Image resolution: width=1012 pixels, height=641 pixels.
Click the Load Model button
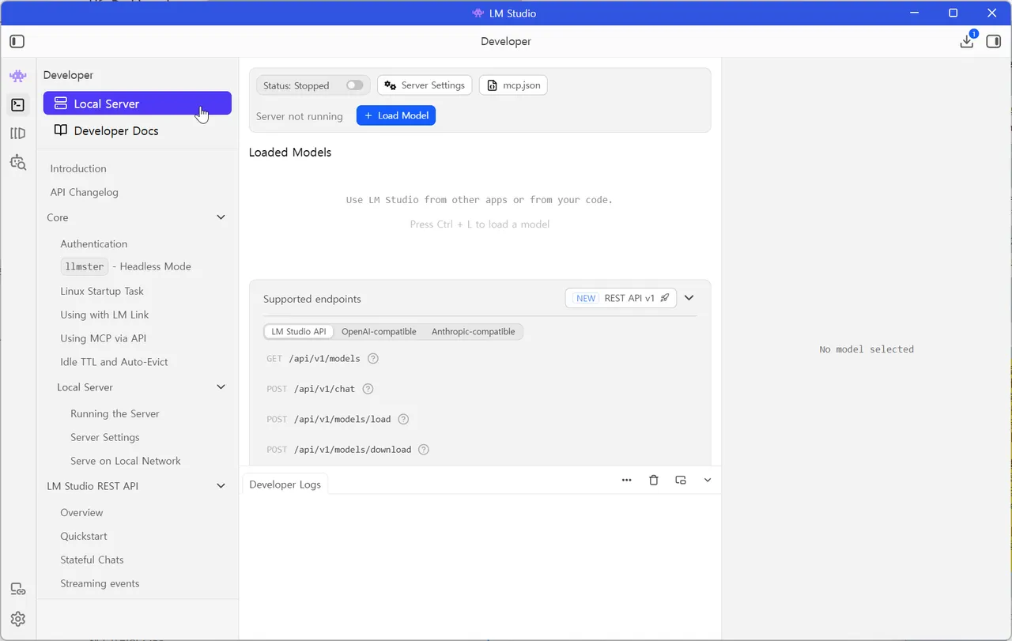click(x=396, y=115)
